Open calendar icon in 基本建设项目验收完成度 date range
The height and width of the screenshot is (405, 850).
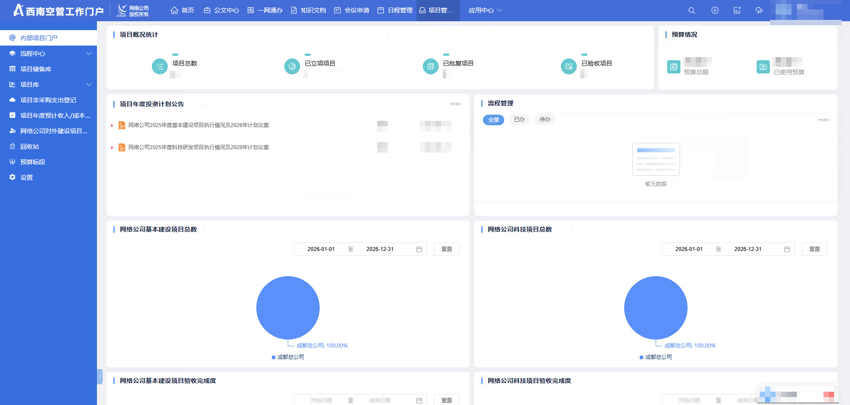click(419, 401)
